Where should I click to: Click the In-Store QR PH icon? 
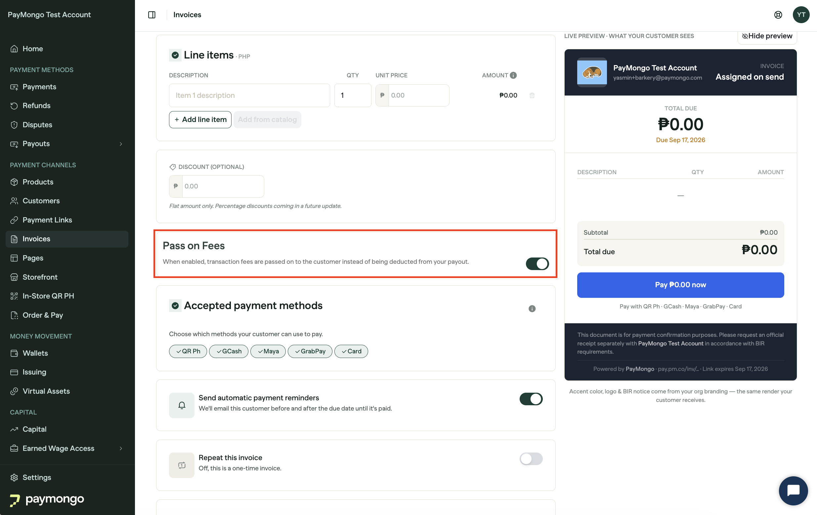(14, 296)
